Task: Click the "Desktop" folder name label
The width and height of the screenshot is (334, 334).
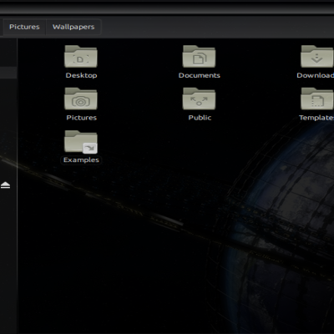Action: tap(81, 75)
